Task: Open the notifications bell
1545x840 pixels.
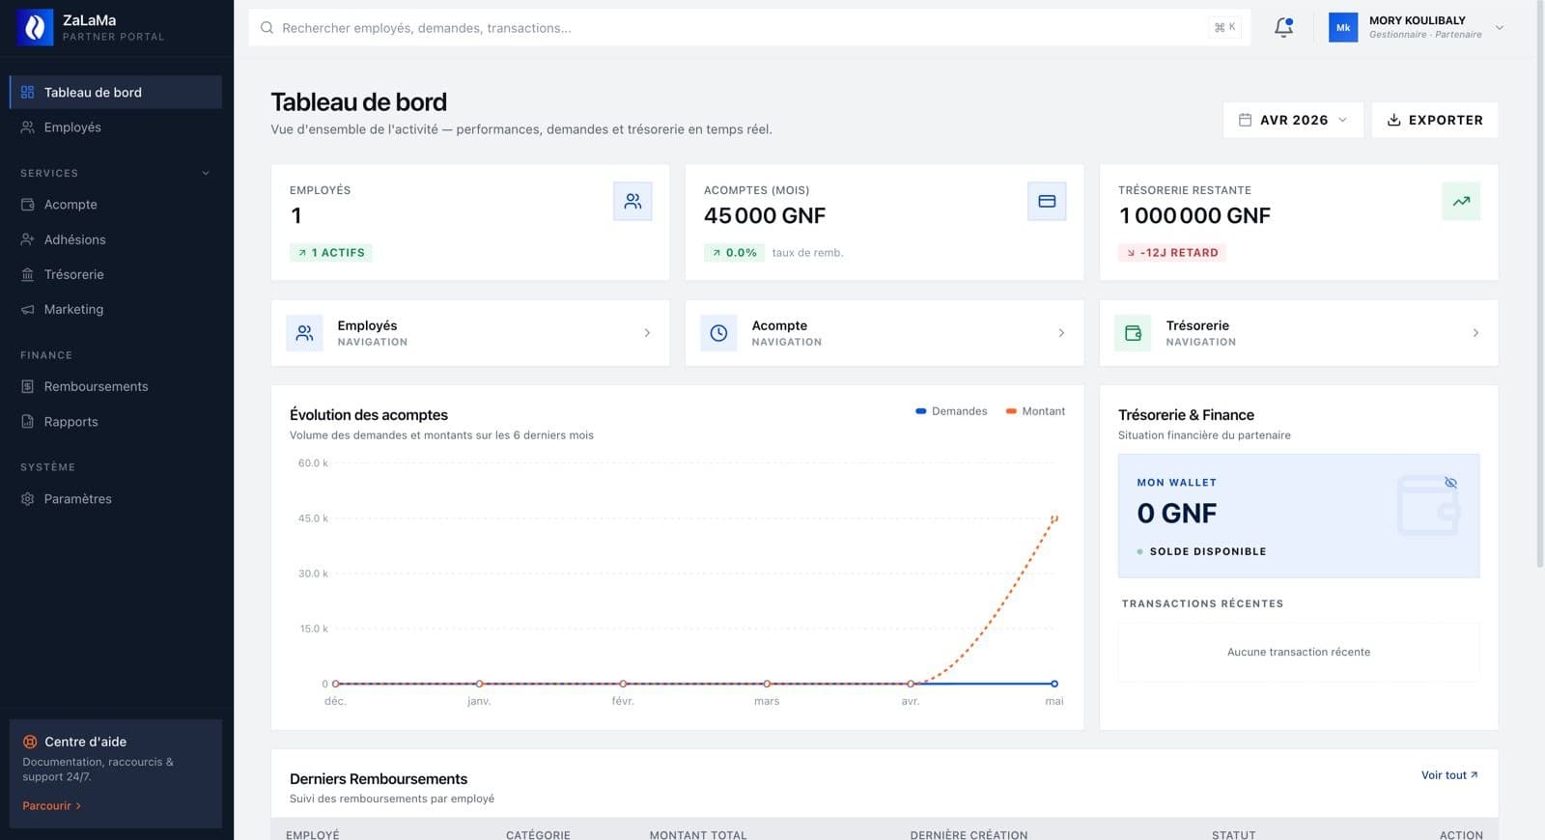Action: pyautogui.click(x=1283, y=28)
